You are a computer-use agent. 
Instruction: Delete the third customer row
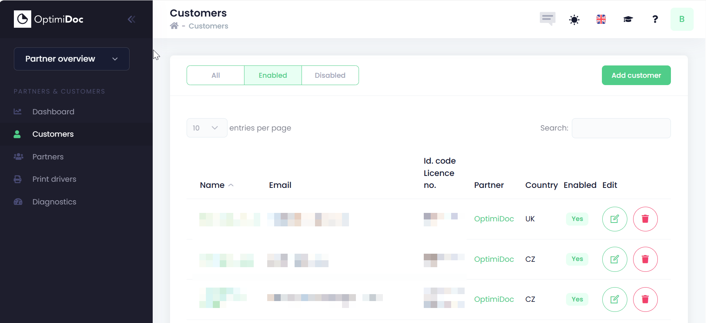click(x=645, y=299)
